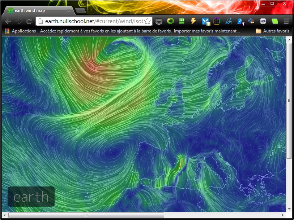Minimize the Chrome browser window
Image resolution: width=294 pixels, height=220 pixels.
263,4
